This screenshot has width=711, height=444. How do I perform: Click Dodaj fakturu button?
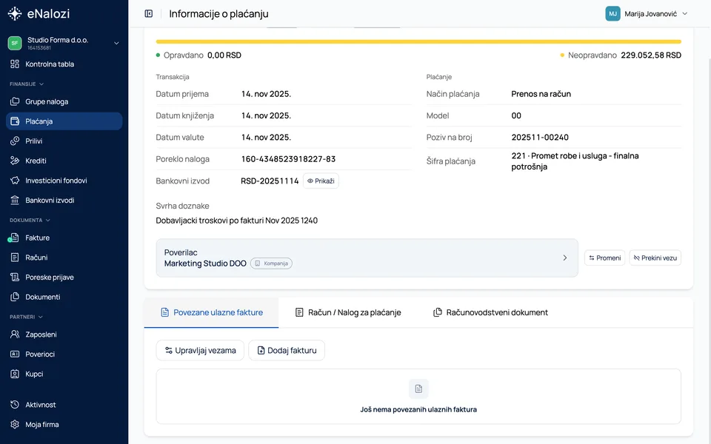point(287,350)
